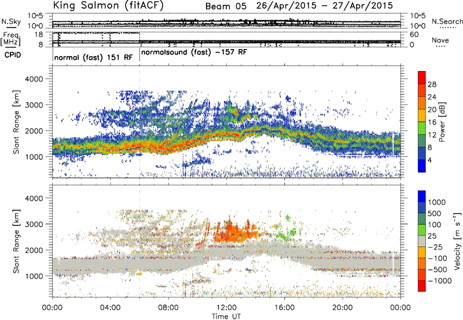Click the 'N.Sky' legend label

[x=11, y=21]
